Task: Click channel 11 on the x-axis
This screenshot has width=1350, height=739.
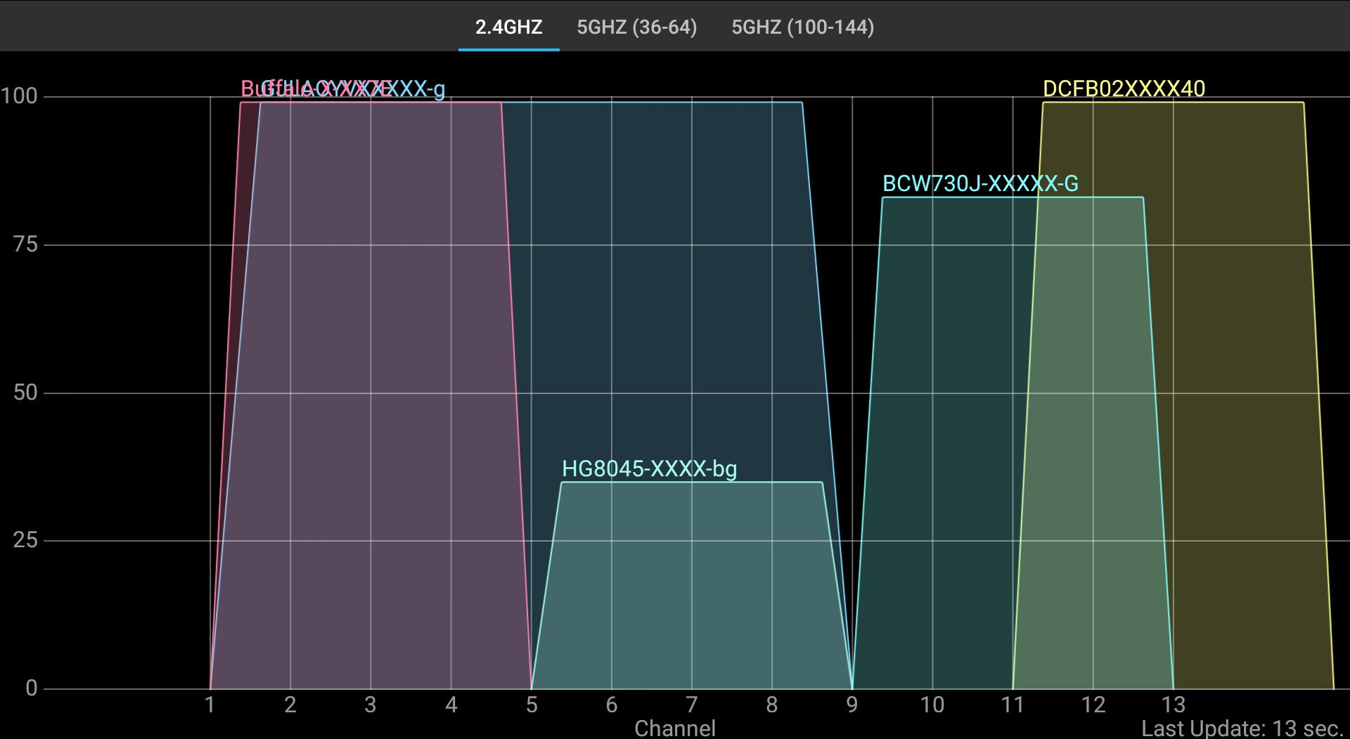Action: click(1012, 705)
